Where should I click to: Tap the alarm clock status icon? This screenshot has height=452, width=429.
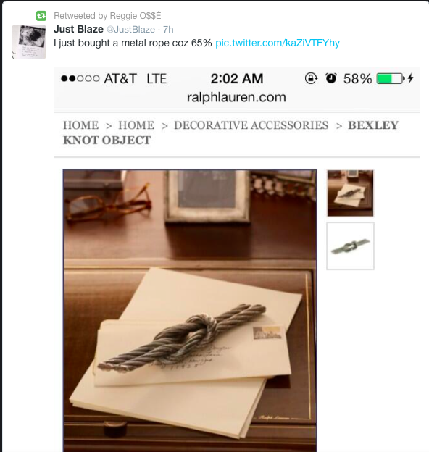coord(330,78)
